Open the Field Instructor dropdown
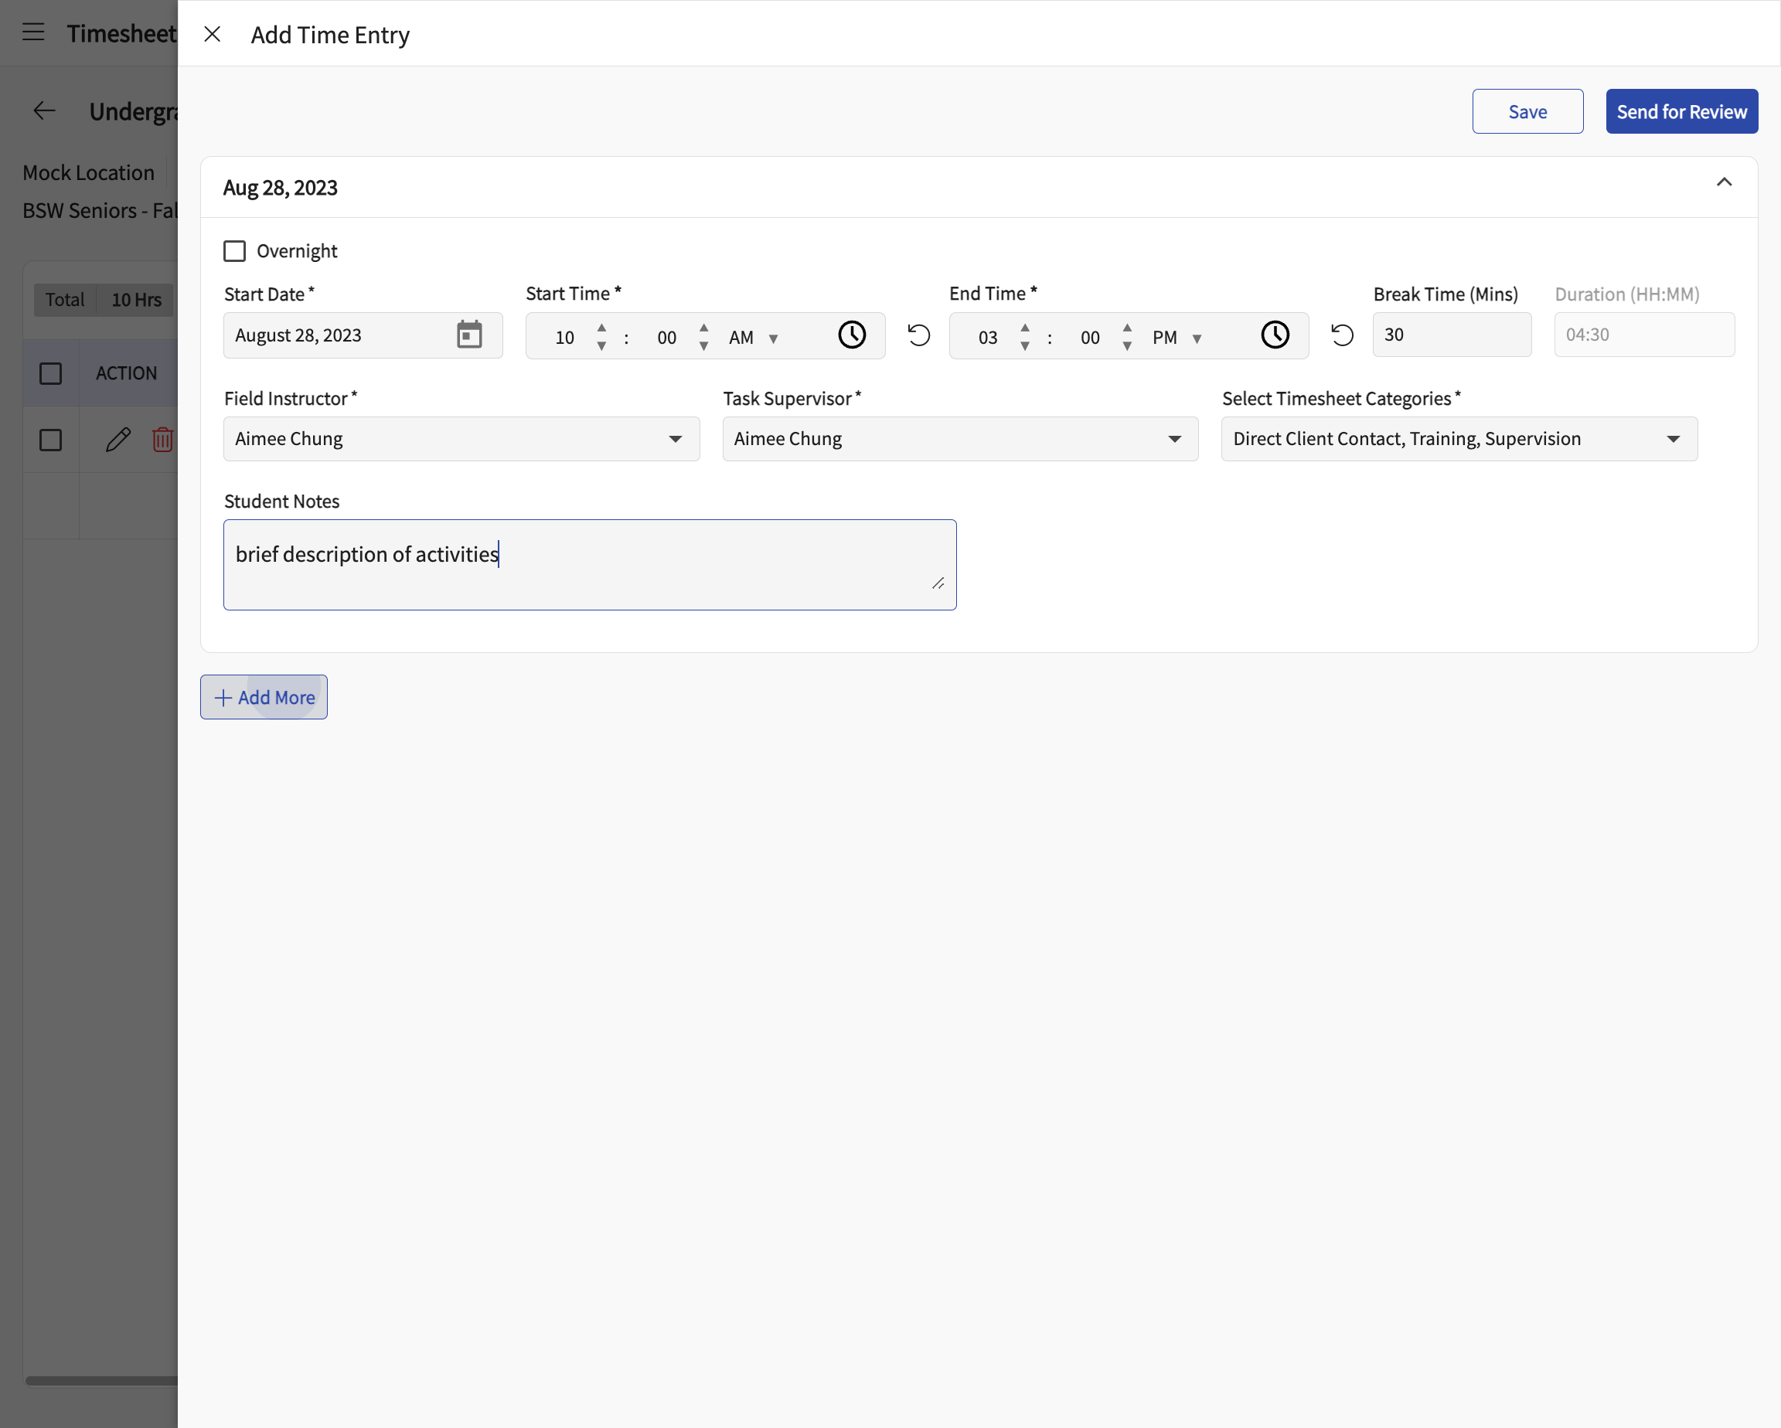Viewport: 1781px width, 1428px height. pyautogui.click(x=461, y=439)
